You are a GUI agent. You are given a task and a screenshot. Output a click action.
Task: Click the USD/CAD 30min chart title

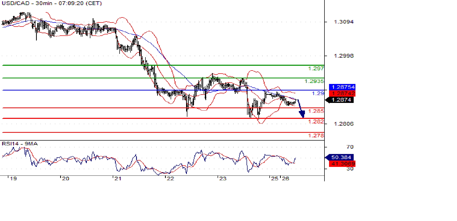pos(52,3)
